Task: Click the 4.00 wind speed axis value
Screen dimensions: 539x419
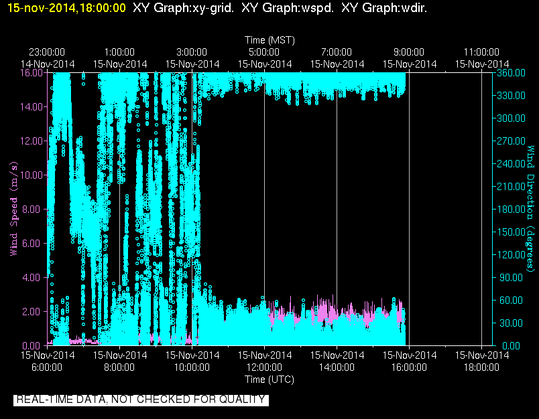Action: pyautogui.click(x=34, y=277)
